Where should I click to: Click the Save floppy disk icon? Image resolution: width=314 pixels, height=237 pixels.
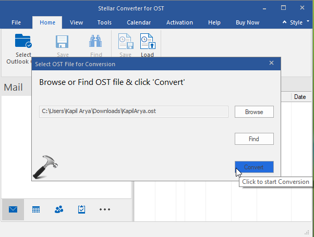click(x=62, y=42)
